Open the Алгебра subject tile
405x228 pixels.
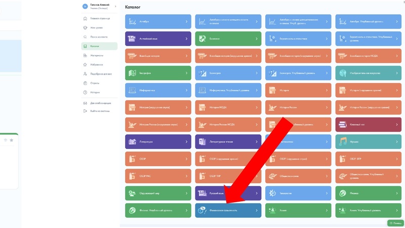pyautogui.click(x=158, y=22)
